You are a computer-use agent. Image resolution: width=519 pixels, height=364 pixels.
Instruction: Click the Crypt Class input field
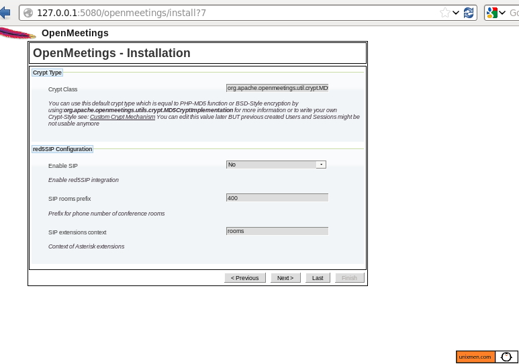click(277, 88)
